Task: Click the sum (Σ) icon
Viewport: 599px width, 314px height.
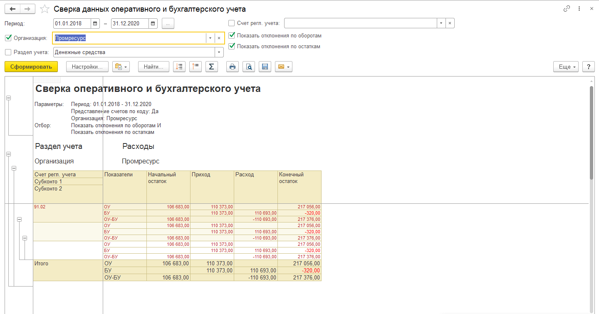Action: pos(211,67)
